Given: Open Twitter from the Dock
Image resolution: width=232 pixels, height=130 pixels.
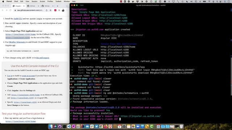Looking at the screenshot, I should pos(96,126).
